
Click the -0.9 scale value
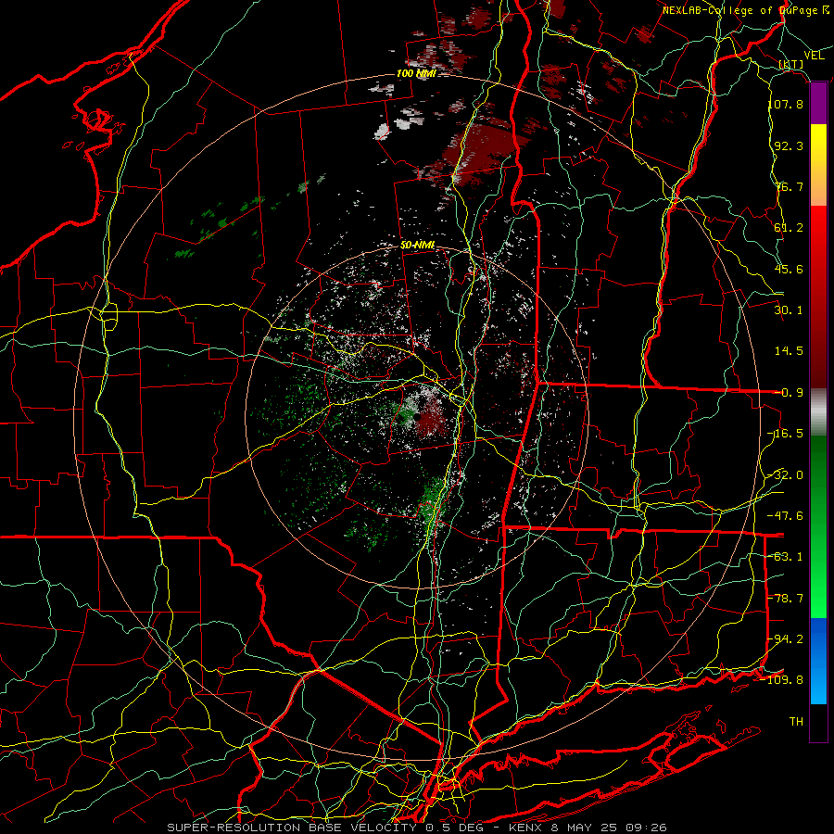(x=789, y=393)
